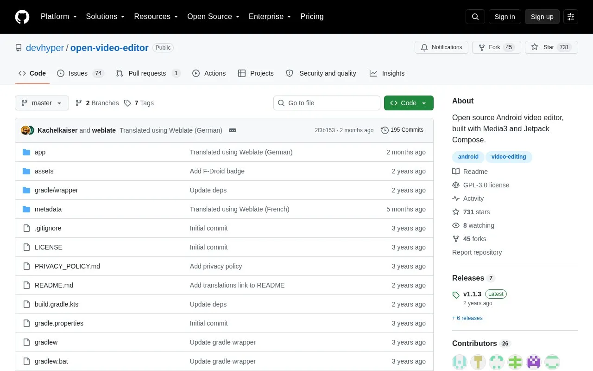Click the app folder icon
The width and height of the screenshot is (593, 371).
click(26, 152)
